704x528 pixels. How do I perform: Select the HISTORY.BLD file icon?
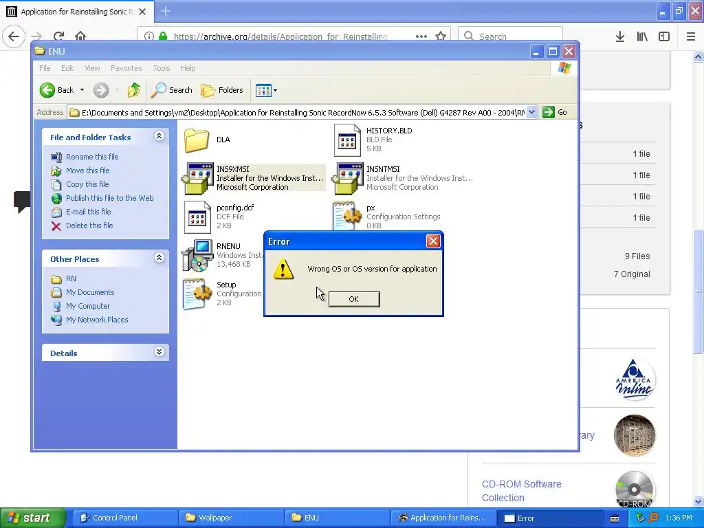pyautogui.click(x=347, y=140)
